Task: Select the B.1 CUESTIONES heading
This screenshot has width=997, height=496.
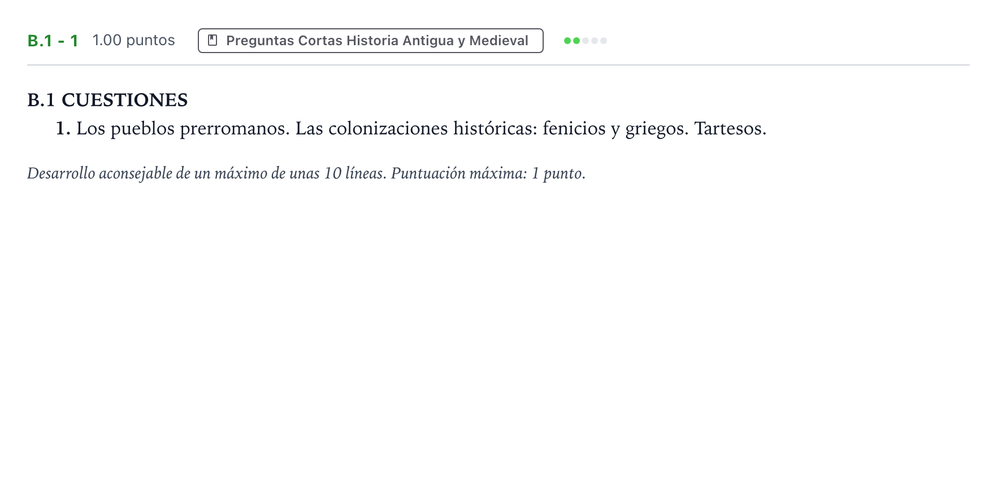Action: (x=107, y=100)
